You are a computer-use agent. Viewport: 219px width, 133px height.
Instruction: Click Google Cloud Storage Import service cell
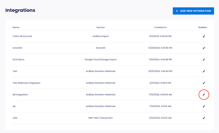pos(100,60)
